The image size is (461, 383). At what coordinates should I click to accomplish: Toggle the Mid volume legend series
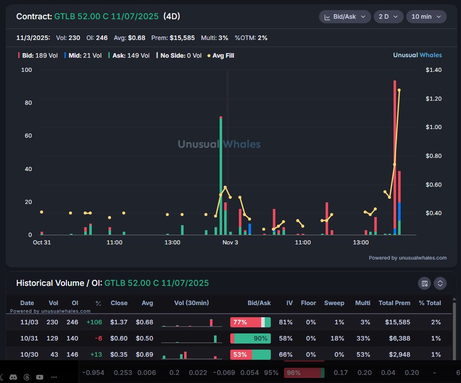click(83, 56)
